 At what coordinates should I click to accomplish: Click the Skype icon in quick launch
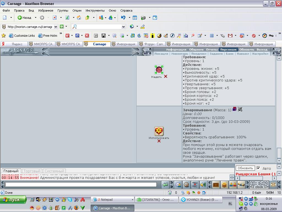(x=70, y=200)
